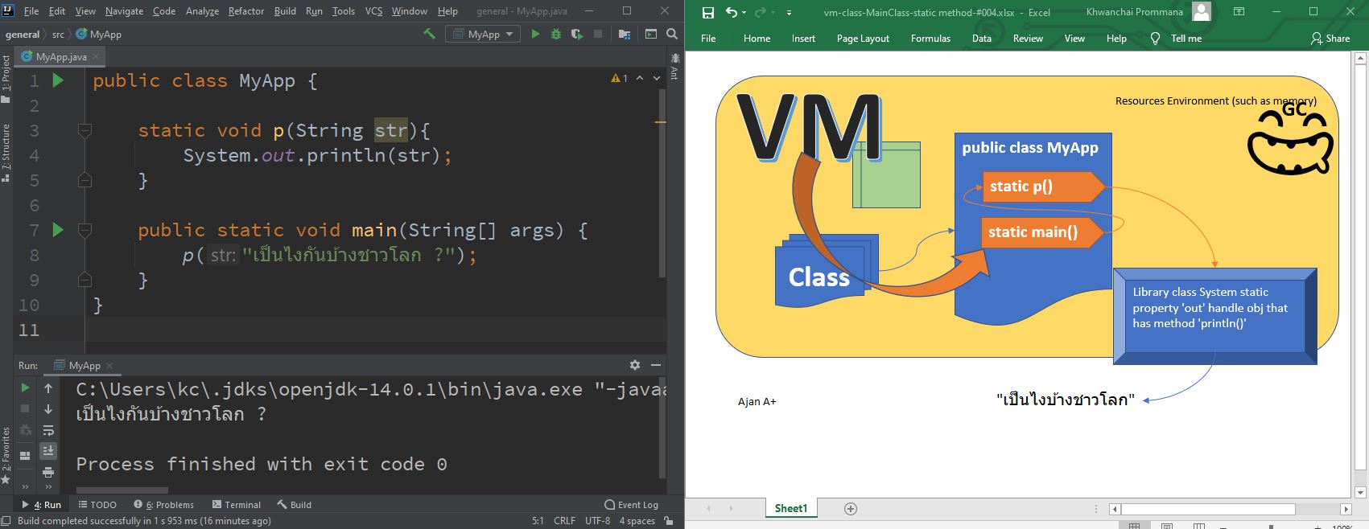
Task: Click Restore Layout icon in Run panel
Action: coord(25,455)
